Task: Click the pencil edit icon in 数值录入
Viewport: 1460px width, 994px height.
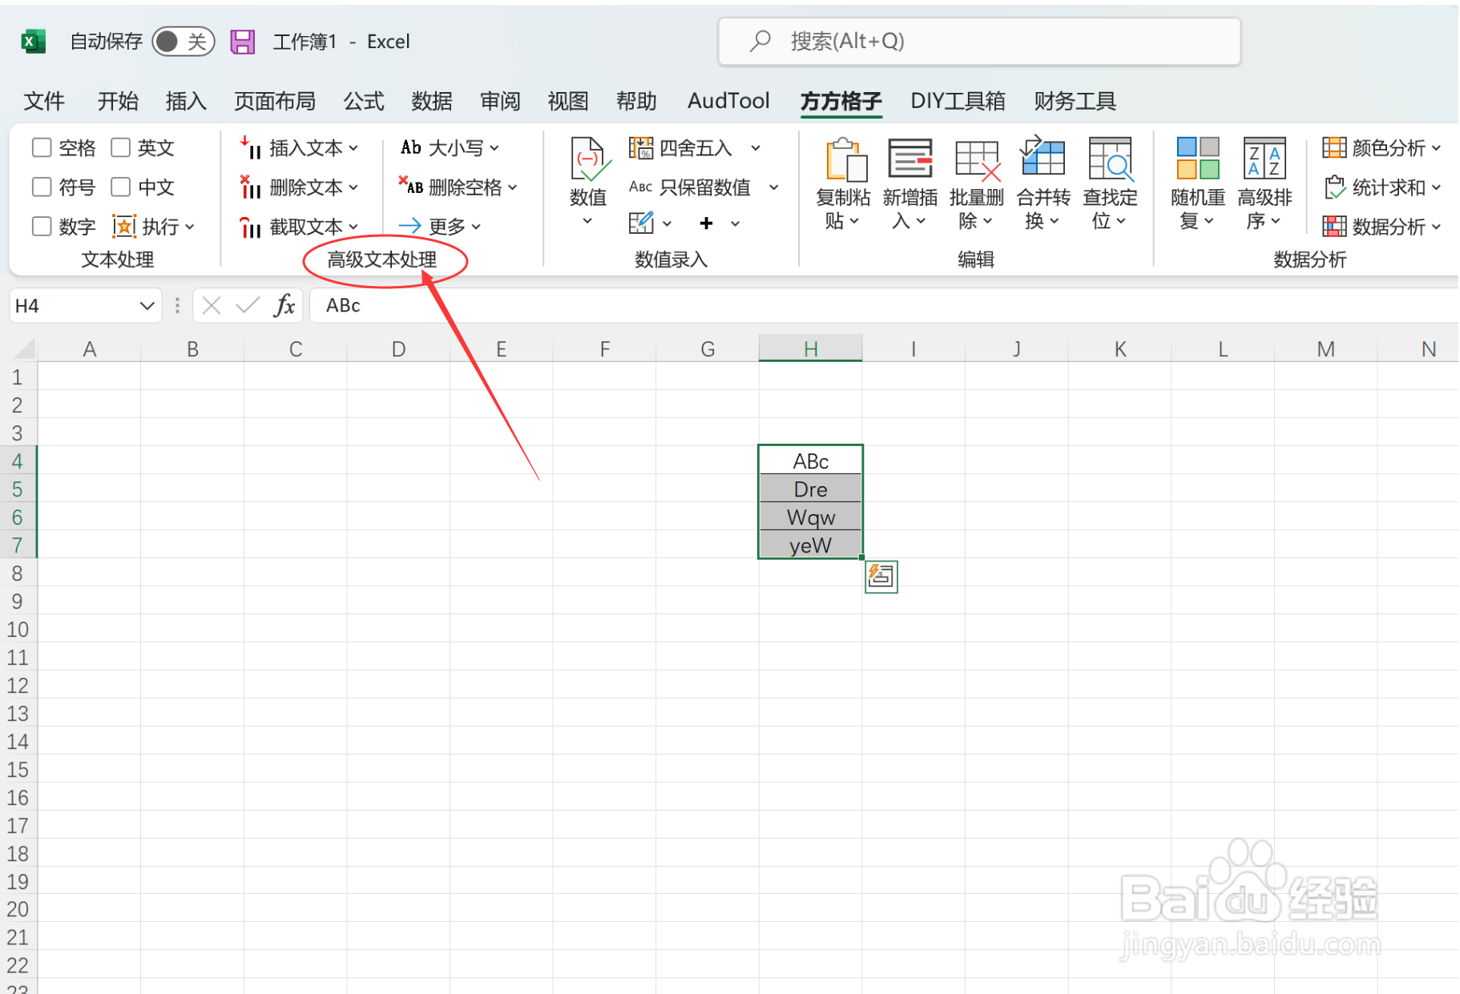Action: coord(640,223)
